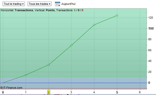
Task: Open the 'Tout le trading' dropdown
Action: pos(14,4)
